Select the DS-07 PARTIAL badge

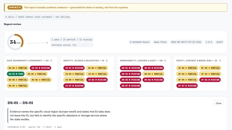[x=18, y=86]
